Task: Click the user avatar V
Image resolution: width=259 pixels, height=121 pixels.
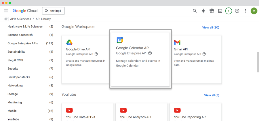Action: (254, 11)
